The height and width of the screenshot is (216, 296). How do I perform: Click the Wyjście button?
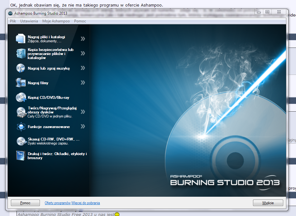[268, 203]
